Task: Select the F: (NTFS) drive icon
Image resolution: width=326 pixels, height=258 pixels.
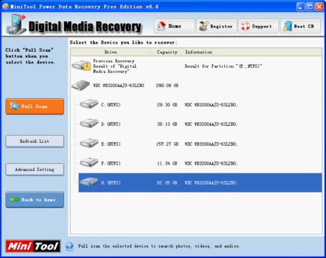Action: (89, 162)
